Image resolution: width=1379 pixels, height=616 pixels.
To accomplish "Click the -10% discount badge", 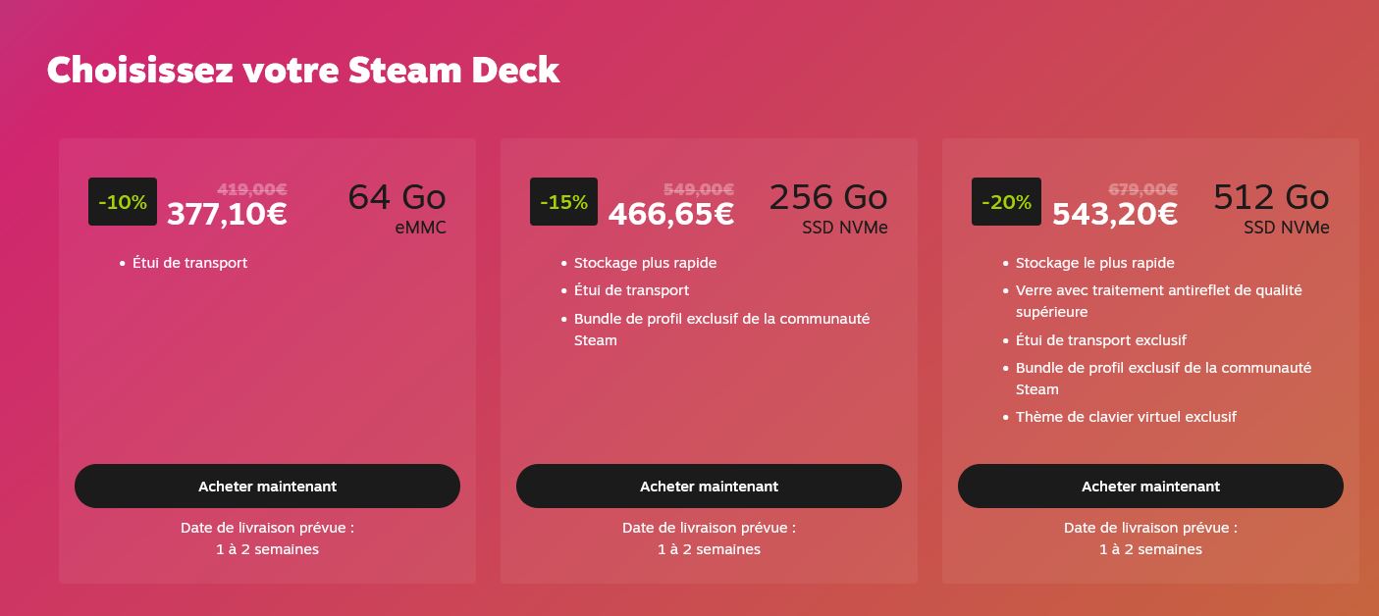I will tap(123, 202).
